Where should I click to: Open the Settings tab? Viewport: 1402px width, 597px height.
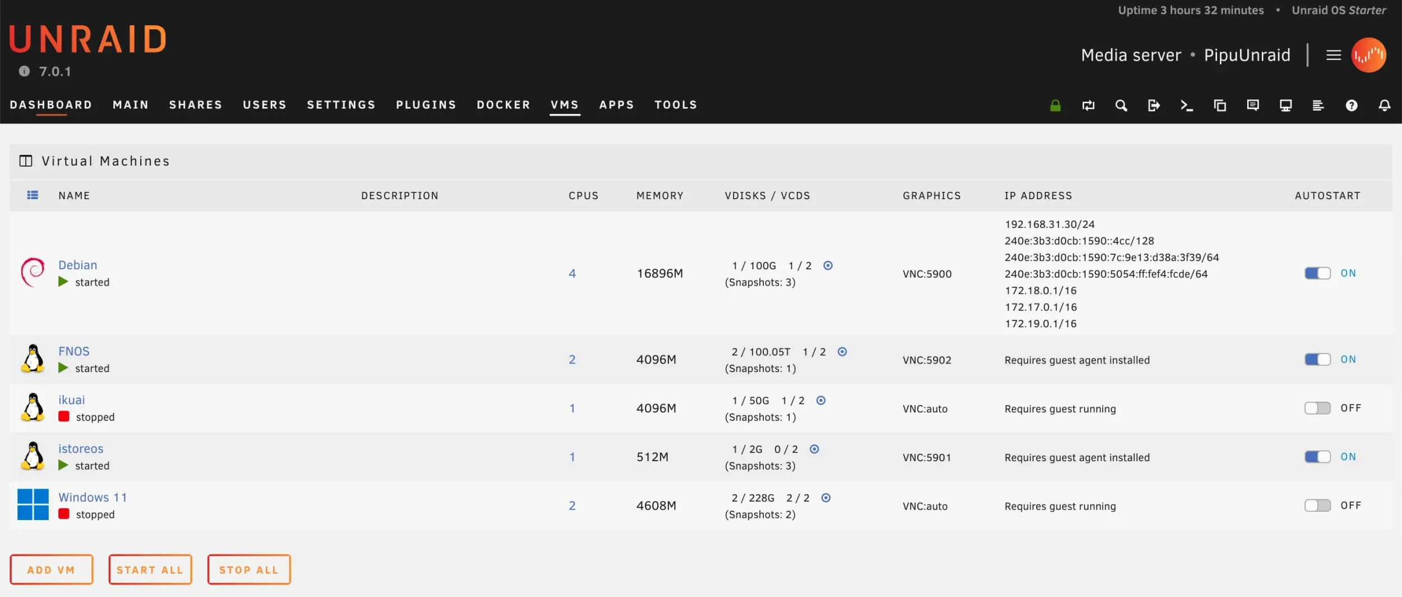341,105
